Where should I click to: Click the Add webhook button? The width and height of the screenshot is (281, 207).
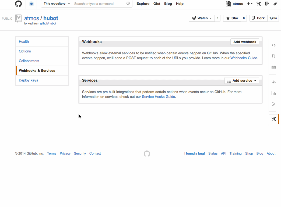point(244,42)
